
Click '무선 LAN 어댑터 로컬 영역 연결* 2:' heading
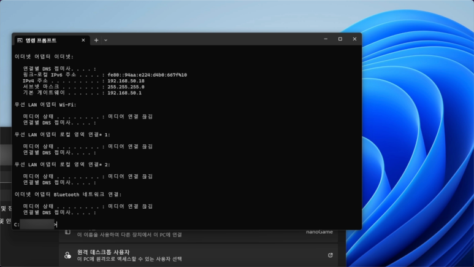(x=63, y=164)
